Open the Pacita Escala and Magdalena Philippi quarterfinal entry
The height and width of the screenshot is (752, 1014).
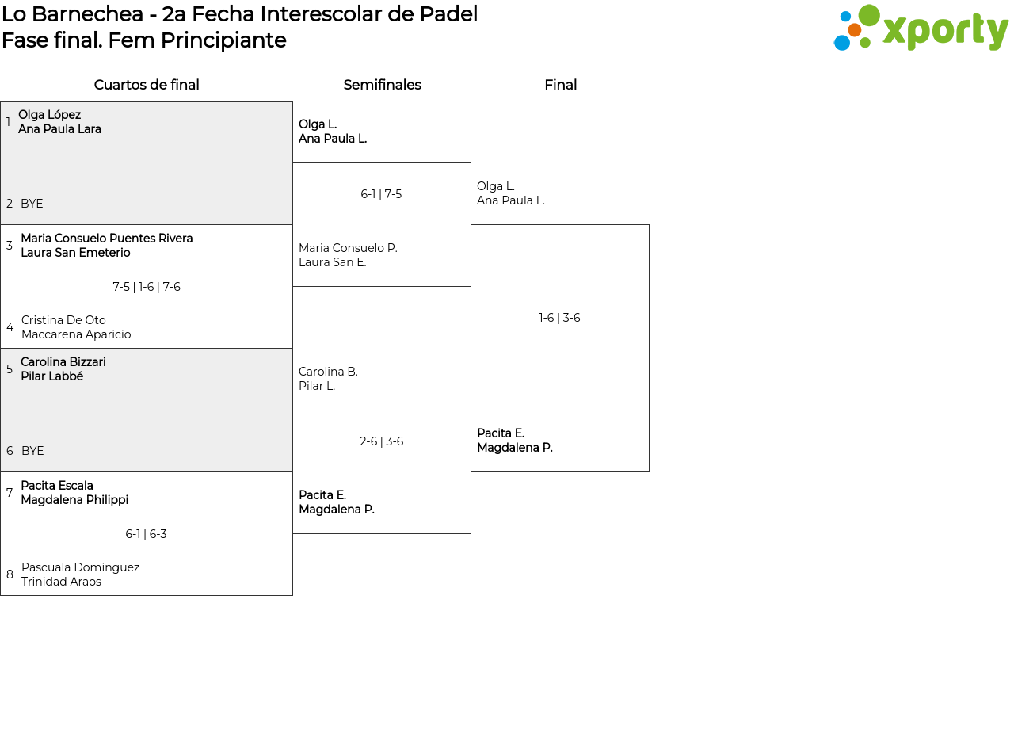tap(74, 493)
